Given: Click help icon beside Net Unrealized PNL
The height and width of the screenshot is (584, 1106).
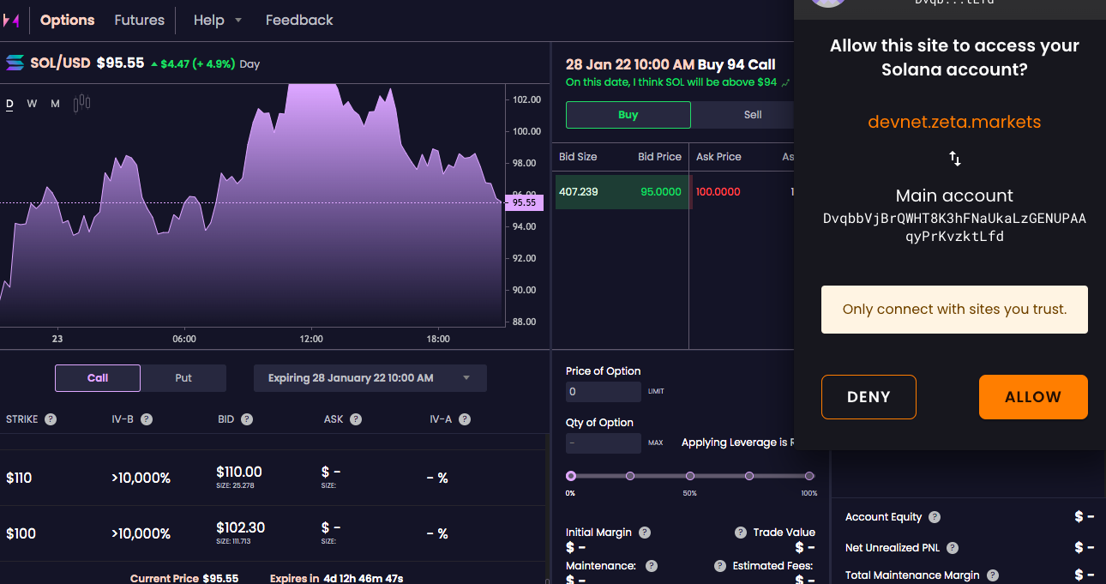Looking at the screenshot, I should tap(953, 548).
